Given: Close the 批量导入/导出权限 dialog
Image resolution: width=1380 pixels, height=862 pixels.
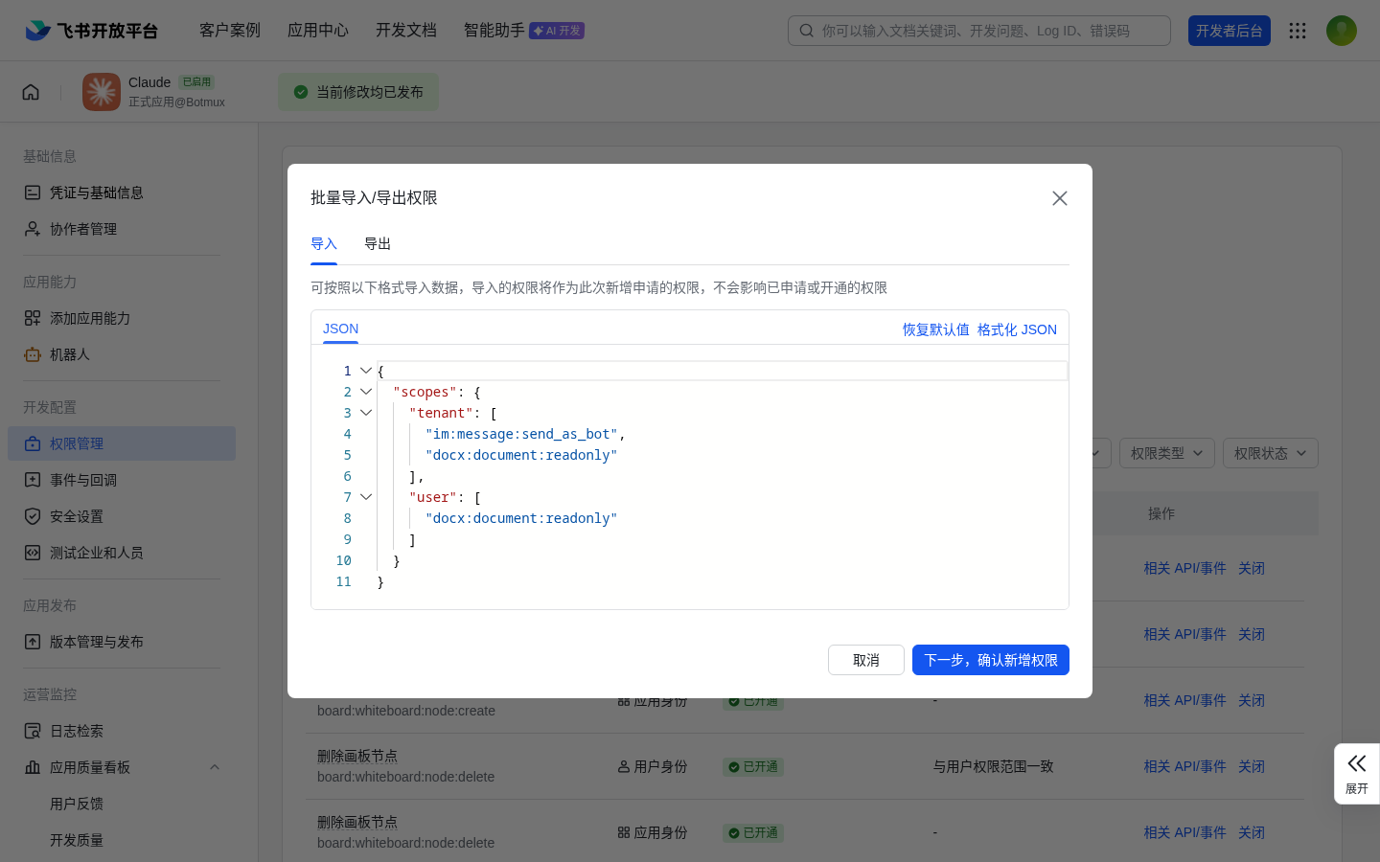Looking at the screenshot, I should pos(1060,198).
